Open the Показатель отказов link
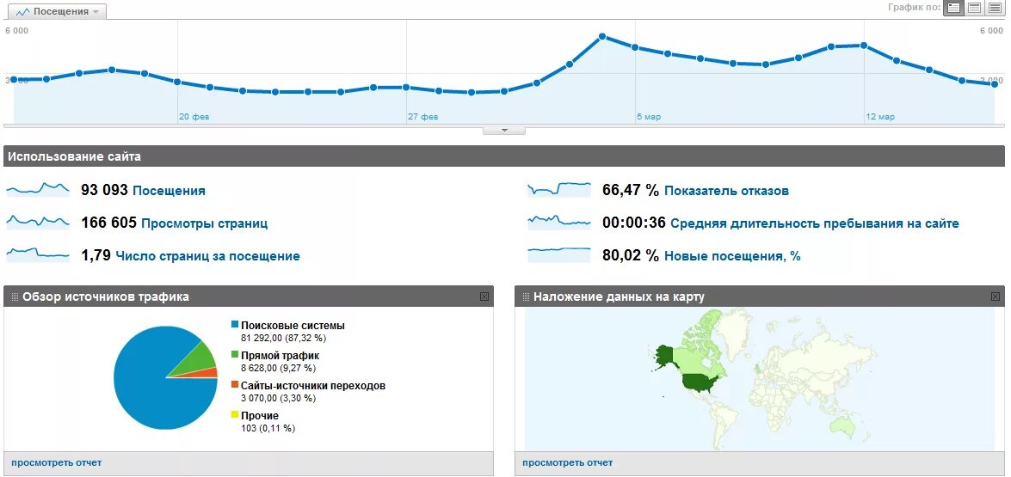The height and width of the screenshot is (477, 1011). click(x=727, y=191)
